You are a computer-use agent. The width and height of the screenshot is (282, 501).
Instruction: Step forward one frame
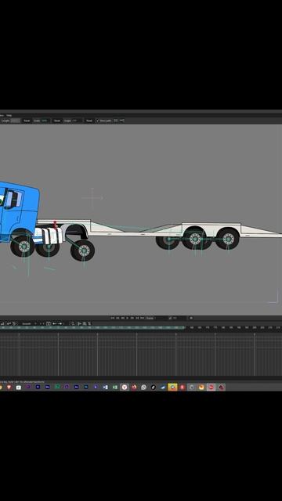tap(132, 318)
